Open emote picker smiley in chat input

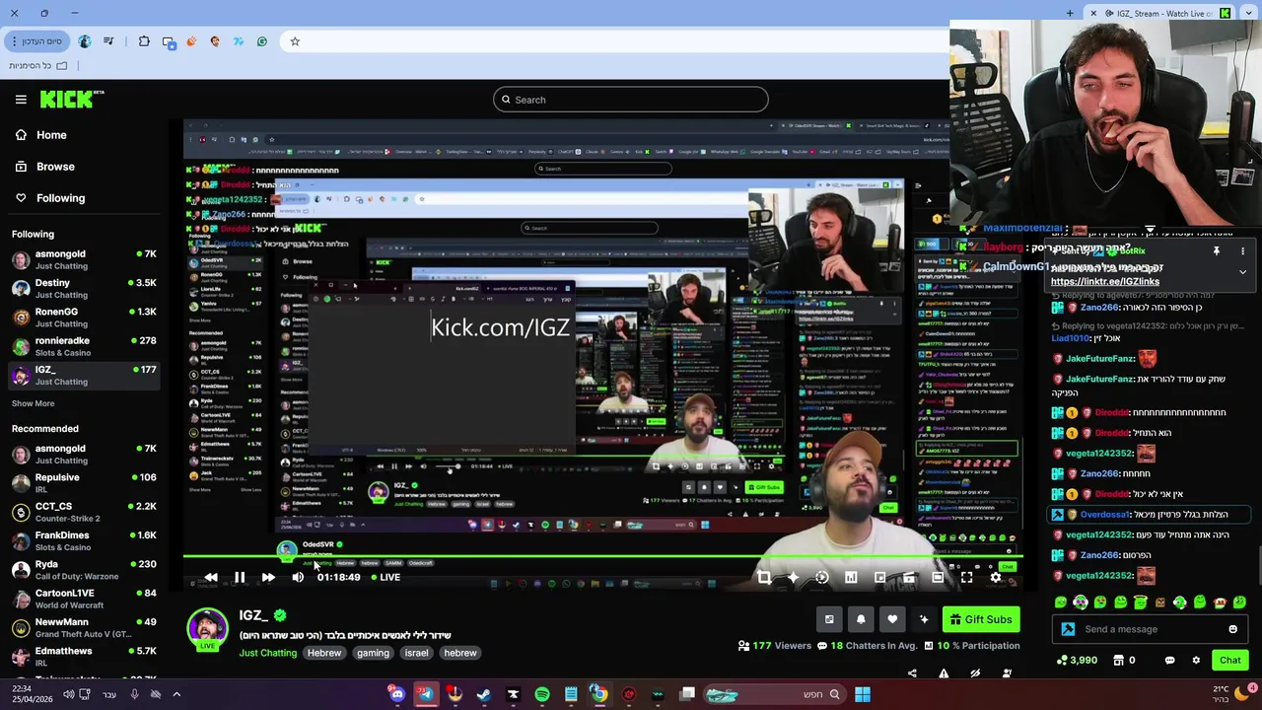[1232, 629]
